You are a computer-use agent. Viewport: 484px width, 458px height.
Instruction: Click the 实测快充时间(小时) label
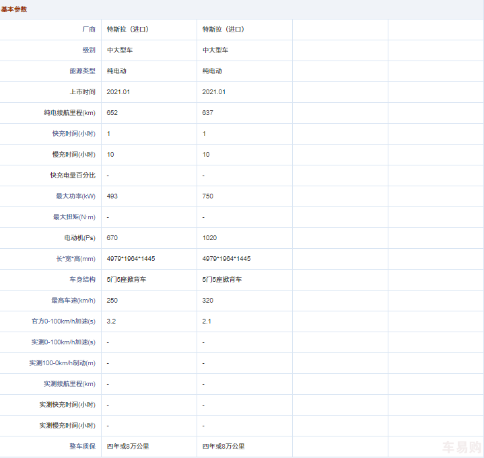(x=67, y=405)
